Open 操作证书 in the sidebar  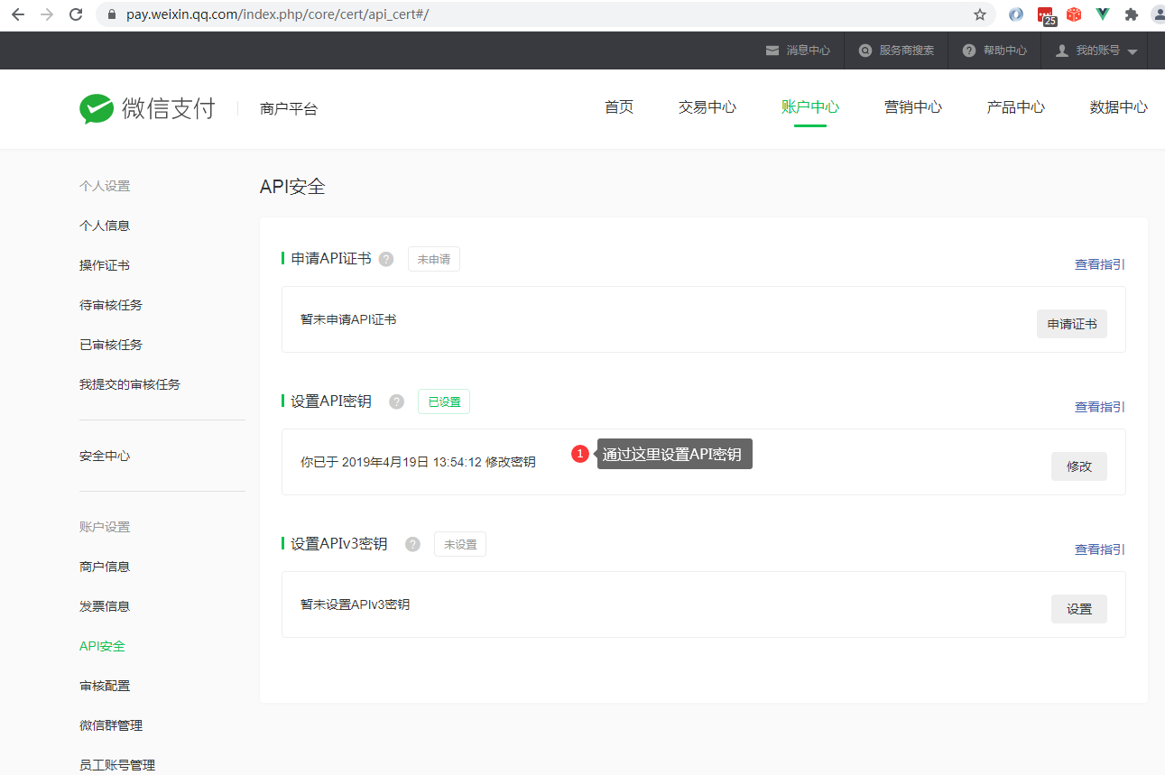pyautogui.click(x=105, y=265)
